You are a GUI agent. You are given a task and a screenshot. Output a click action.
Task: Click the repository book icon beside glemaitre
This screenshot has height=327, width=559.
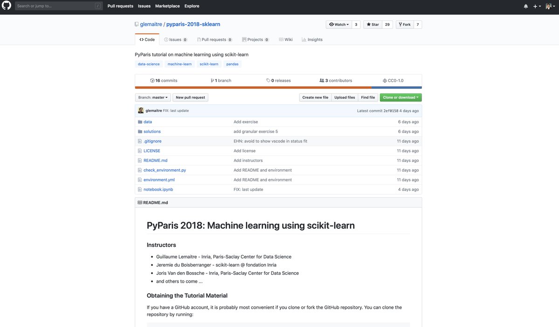(x=137, y=24)
